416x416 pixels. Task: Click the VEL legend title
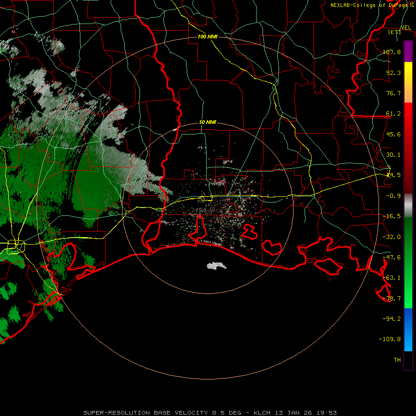pos(406,28)
